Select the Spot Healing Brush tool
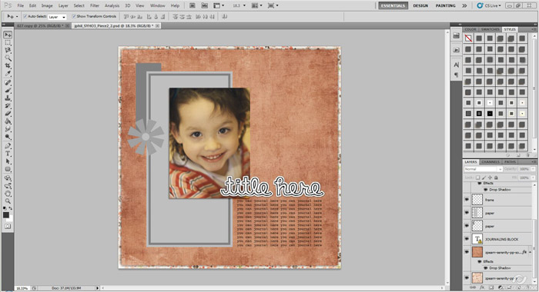Image resolution: width=539 pixels, height=292 pixels. click(x=8, y=83)
